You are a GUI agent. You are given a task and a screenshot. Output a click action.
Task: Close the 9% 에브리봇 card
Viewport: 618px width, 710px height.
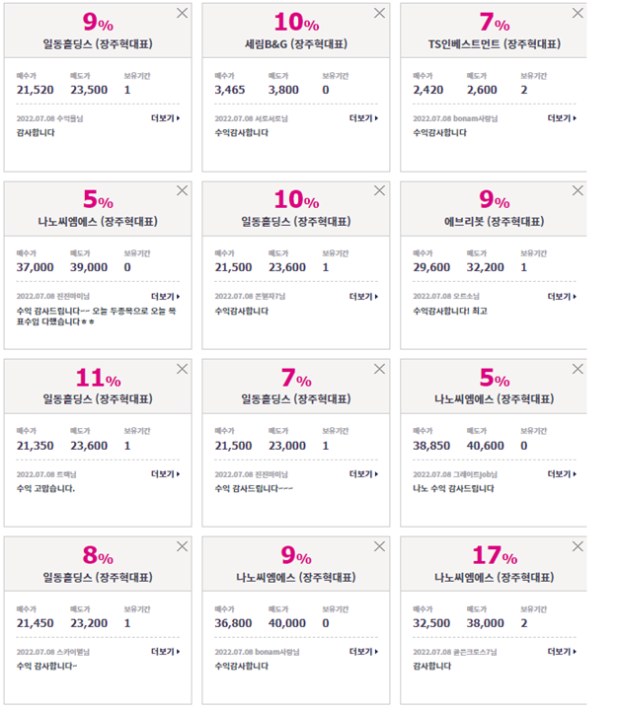point(578,190)
